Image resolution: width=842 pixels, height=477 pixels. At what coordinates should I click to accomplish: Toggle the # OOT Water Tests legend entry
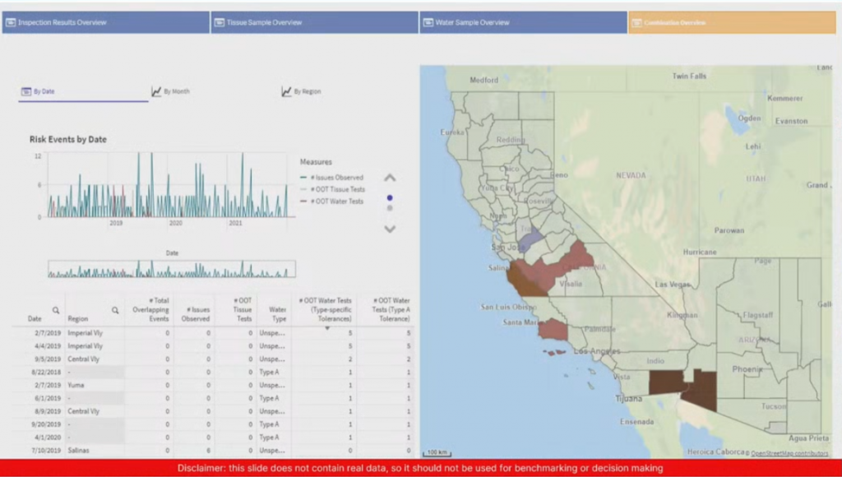pyautogui.click(x=332, y=201)
